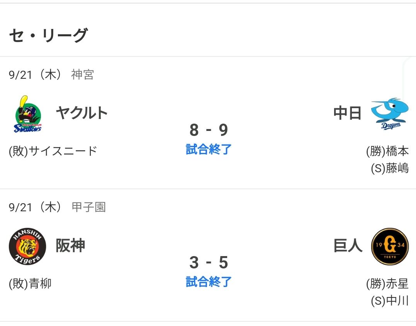Open the ヤクルト team name
The width and height of the screenshot is (416, 326).
click(82, 113)
